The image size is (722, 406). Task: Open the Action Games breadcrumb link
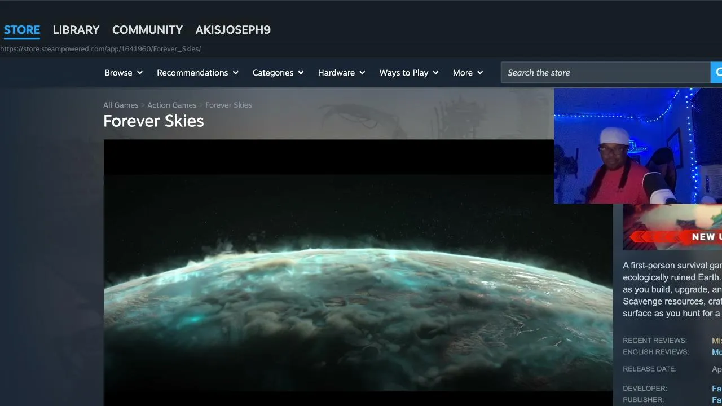coord(172,105)
